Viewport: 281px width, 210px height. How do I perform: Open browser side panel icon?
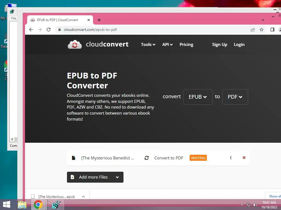tap(272, 30)
